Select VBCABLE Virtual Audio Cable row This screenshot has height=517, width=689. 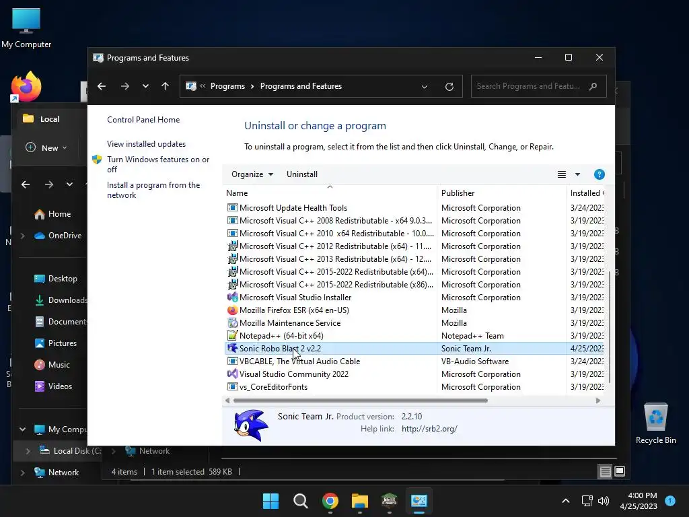(414, 361)
